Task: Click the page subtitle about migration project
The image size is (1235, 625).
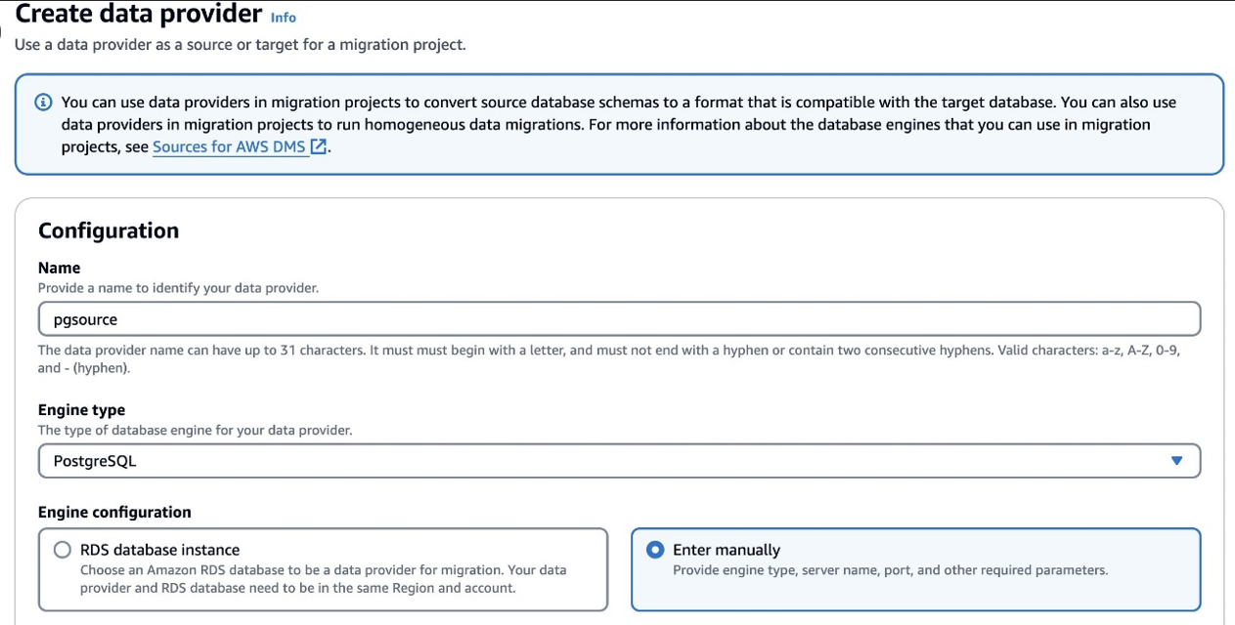Action: (240, 45)
